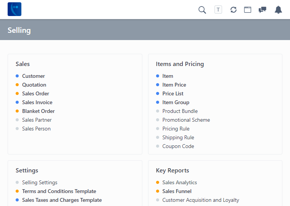Screen dimensions: 290x206
Task: Open Sales Analytics report
Action: 179,182
